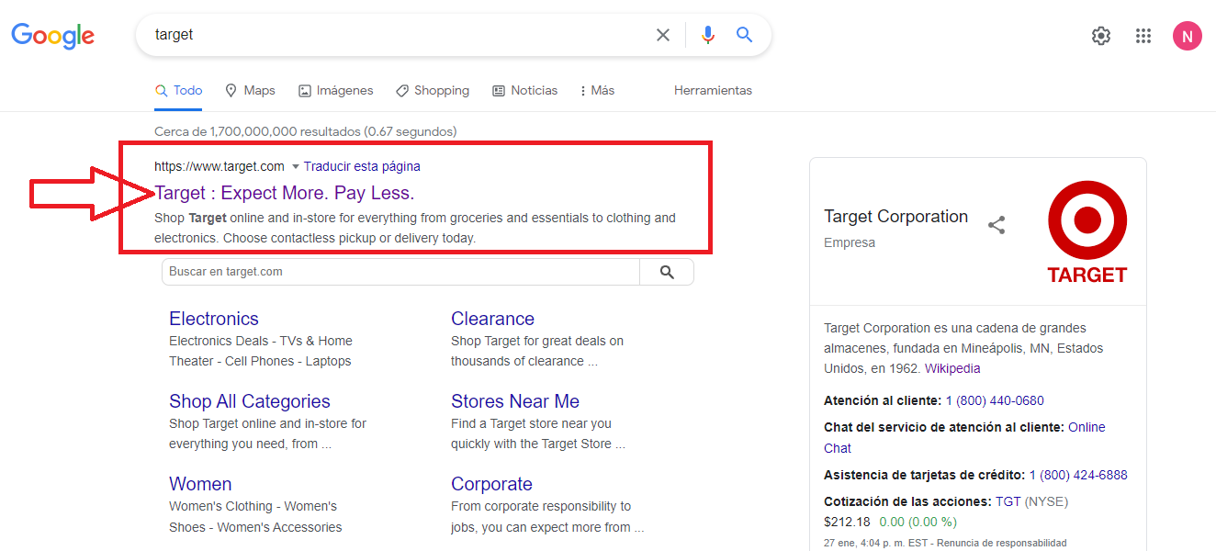Open the Corporate sitelink
Viewport: 1216px width, 551px height.
491,484
